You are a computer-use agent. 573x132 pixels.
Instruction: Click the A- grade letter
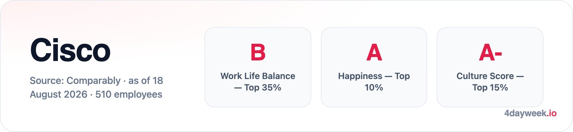point(490,52)
